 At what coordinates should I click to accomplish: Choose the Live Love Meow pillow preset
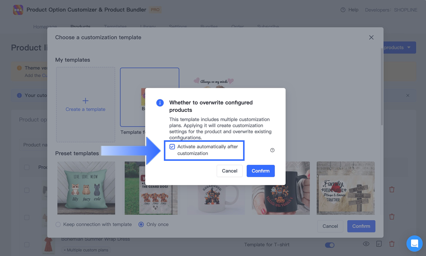86,188
